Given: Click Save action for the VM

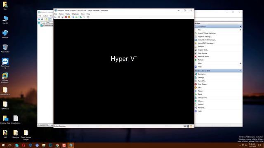Looking at the screenshot, I should pyautogui.click(x=200, y=88).
